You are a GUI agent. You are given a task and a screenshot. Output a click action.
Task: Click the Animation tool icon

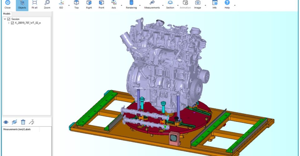click(x=185, y=3)
